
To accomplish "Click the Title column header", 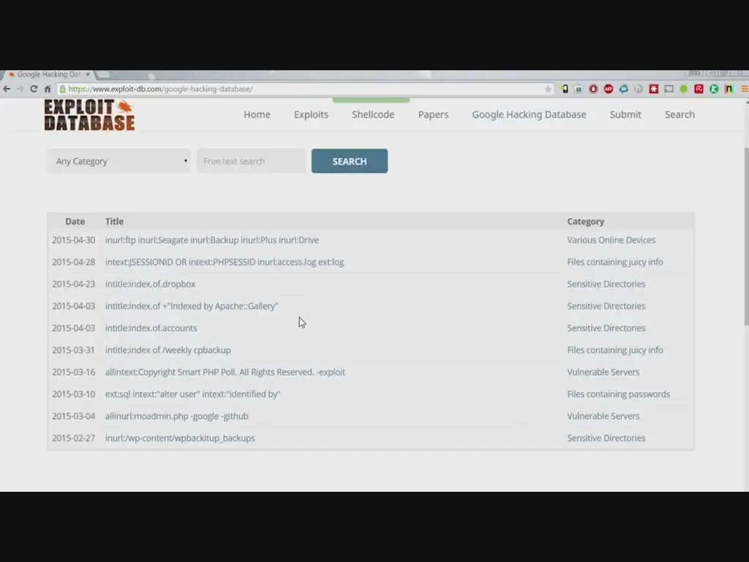I will click(x=114, y=221).
